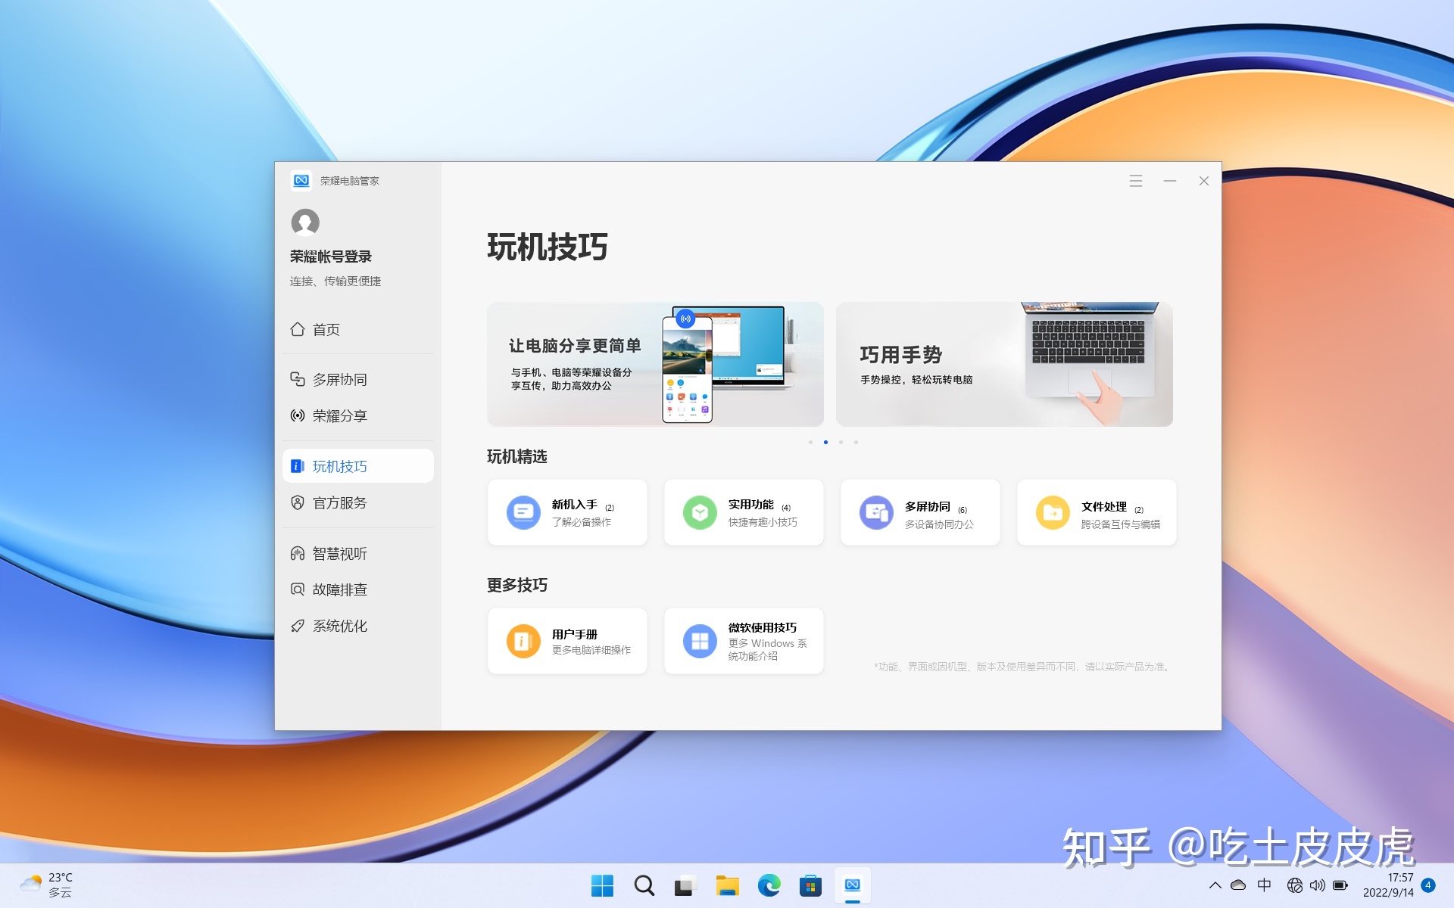Open the 巧用手势 banner

click(1004, 364)
